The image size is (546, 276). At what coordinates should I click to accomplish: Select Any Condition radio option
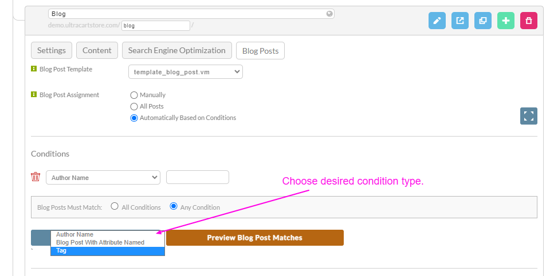point(174,206)
